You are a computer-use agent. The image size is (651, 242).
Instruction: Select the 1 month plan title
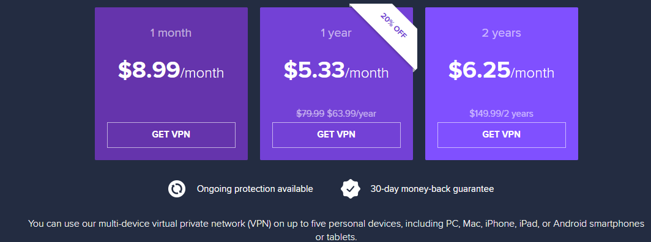pos(171,33)
